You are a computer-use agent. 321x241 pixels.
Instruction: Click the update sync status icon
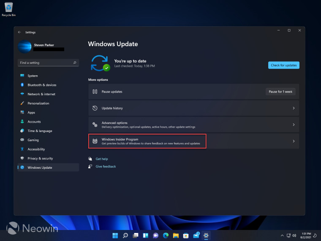coord(101,63)
